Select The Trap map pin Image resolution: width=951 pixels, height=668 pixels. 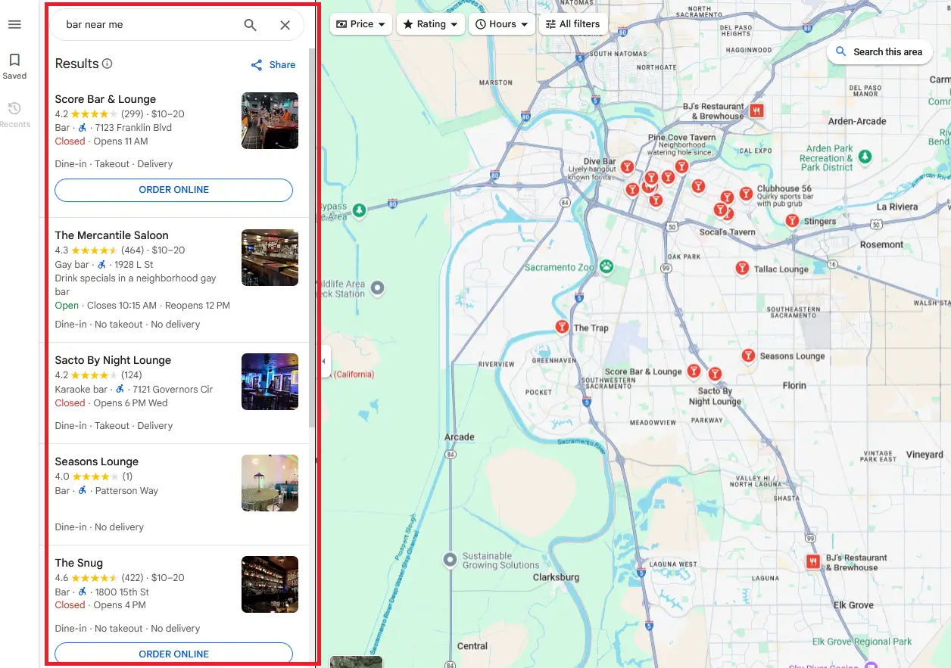[562, 327]
